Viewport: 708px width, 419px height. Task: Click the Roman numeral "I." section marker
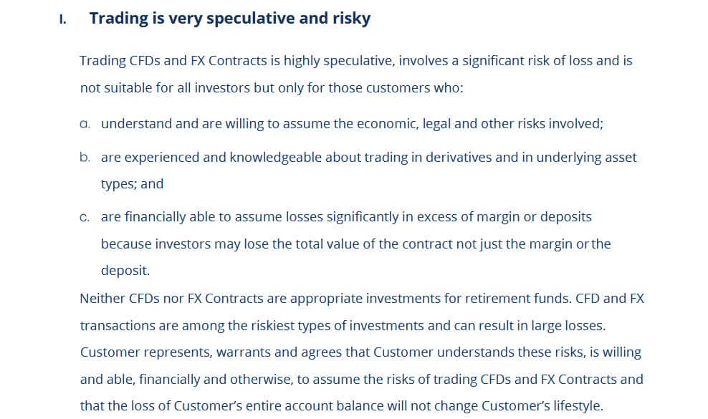pyautogui.click(x=63, y=20)
